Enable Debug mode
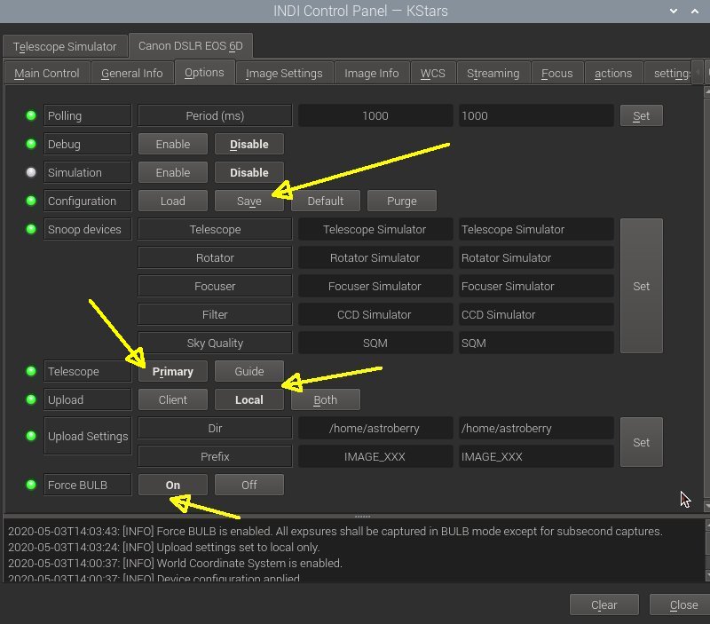Screen dimensions: 710x624 [x=173, y=144]
